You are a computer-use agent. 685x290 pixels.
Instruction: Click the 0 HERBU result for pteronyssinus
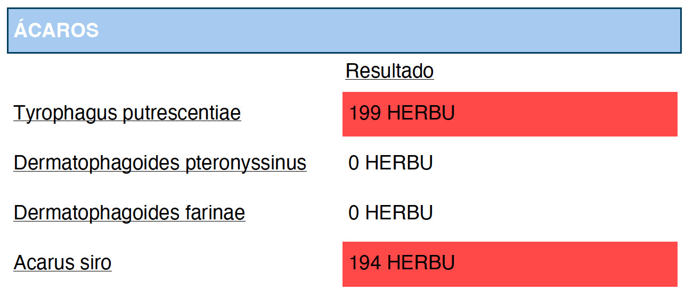click(390, 163)
